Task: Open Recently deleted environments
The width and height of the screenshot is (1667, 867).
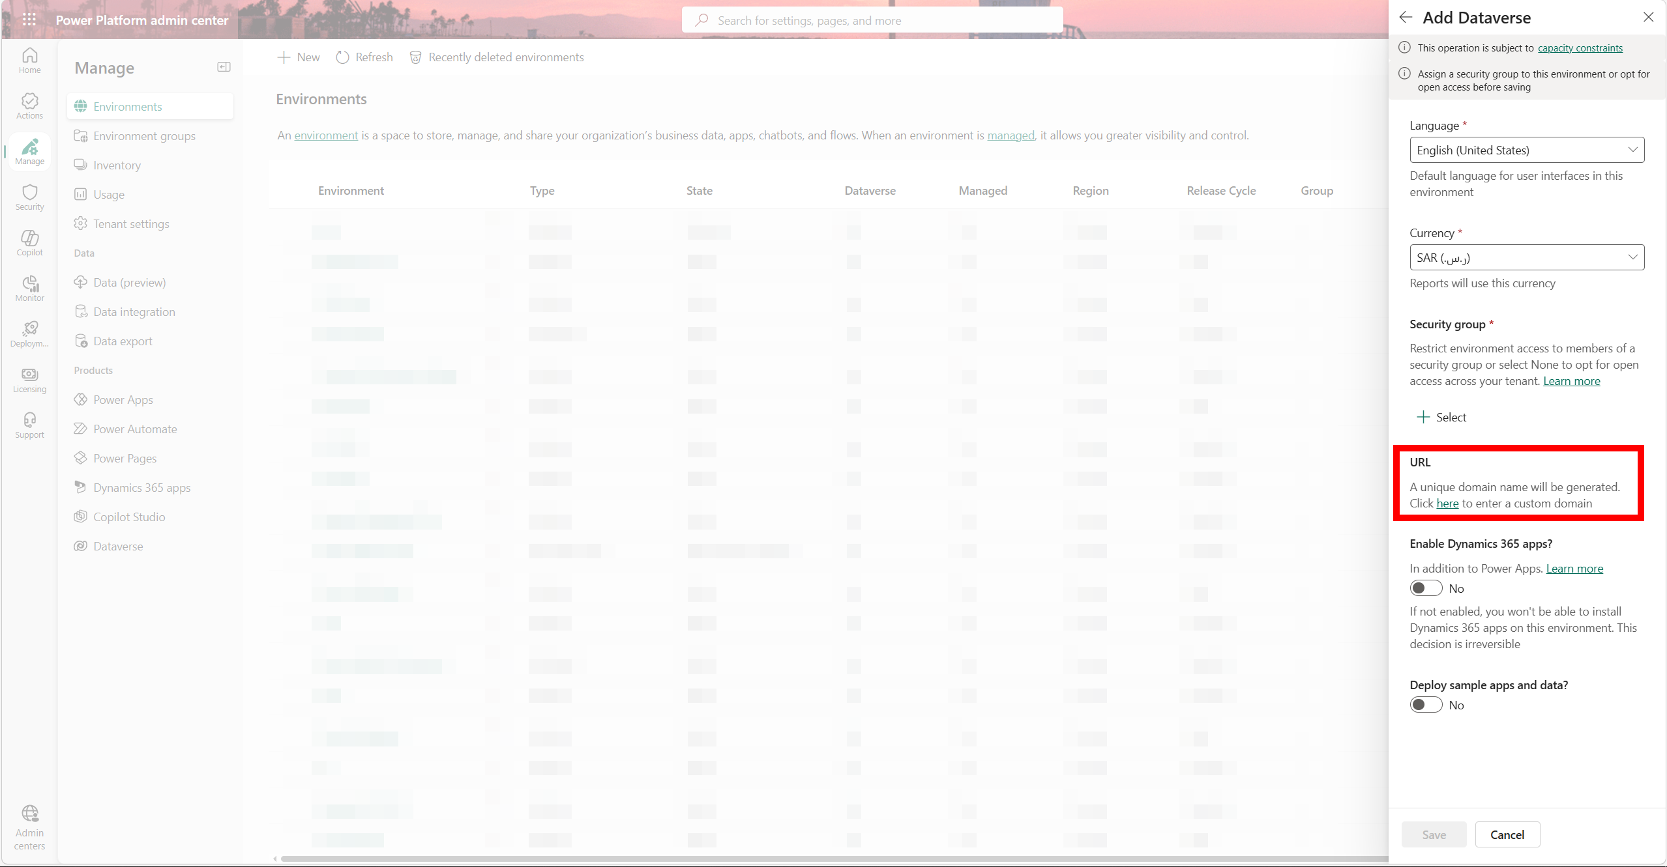Action: [497, 57]
